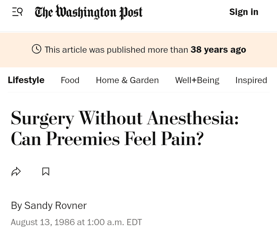Click author name Sandy Rovner
This screenshot has height=239, width=277.
coord(55,206)
